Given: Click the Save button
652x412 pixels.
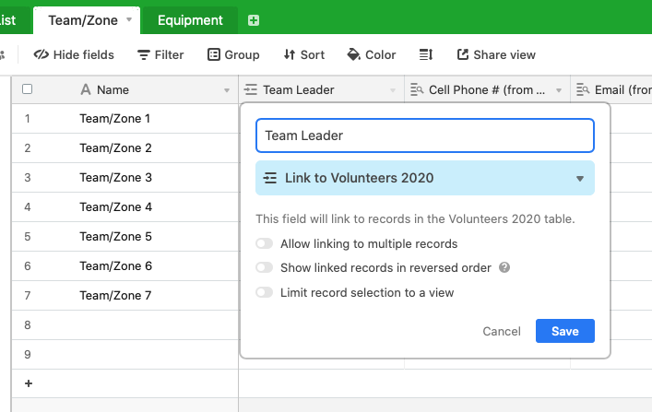Looking at the screenshot, I should (x=565, y=331).
